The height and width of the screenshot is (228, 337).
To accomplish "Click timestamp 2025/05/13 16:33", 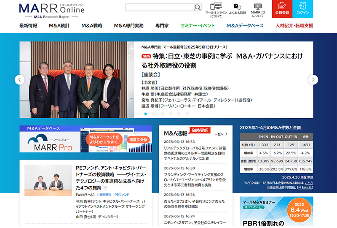I will click(179, 141).
